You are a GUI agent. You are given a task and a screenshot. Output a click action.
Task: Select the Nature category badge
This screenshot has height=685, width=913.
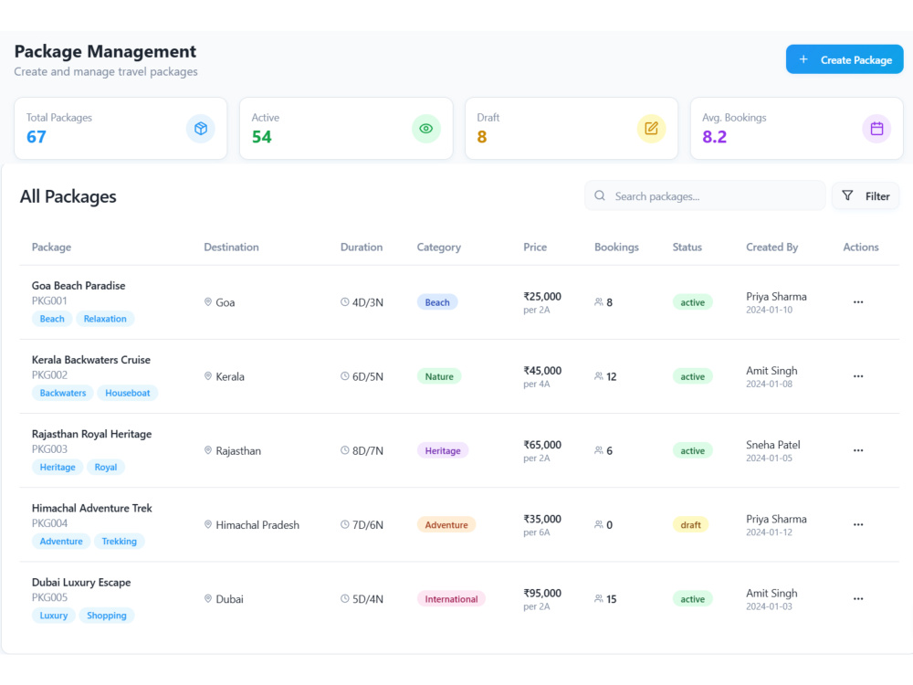pyautogui.click(x=439, y=376)
